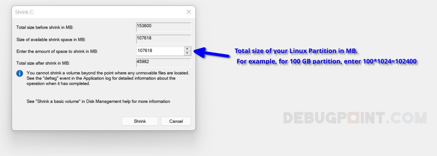Click the DEBUGPOINT.COM watermark logo
Image resolution: width=437 pixels, height=156 pixels.
[x=354, y=118]
